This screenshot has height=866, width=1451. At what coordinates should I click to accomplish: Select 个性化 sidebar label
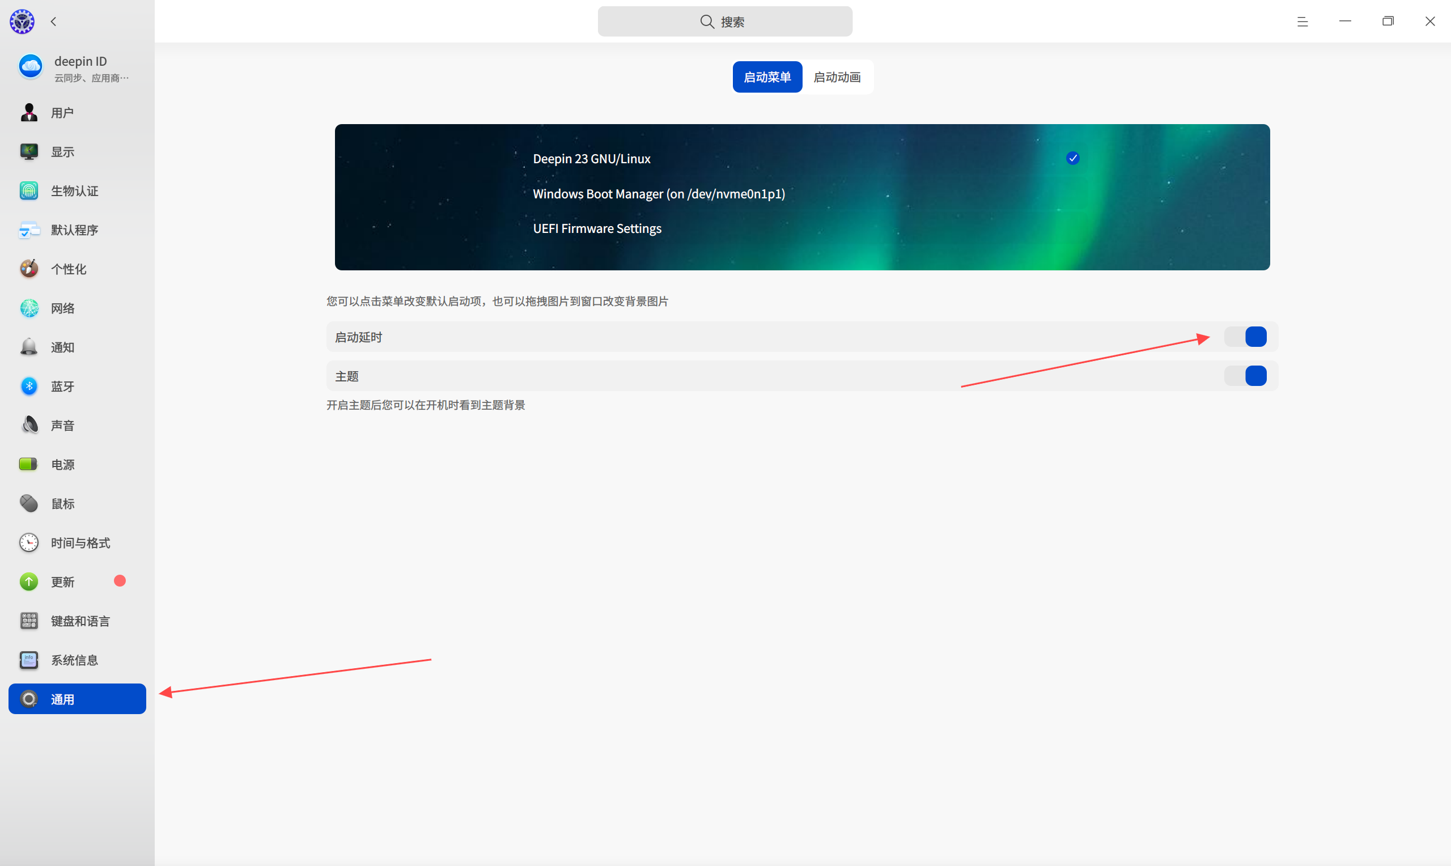coord(68,269)
